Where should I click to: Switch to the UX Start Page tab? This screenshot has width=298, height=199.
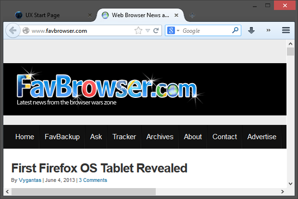[x=48, y=15]
